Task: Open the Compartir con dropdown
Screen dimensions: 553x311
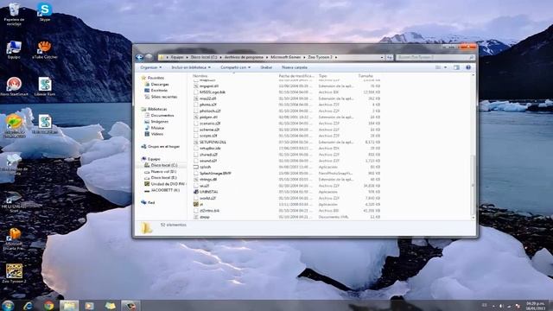Action: coord(235,67)
